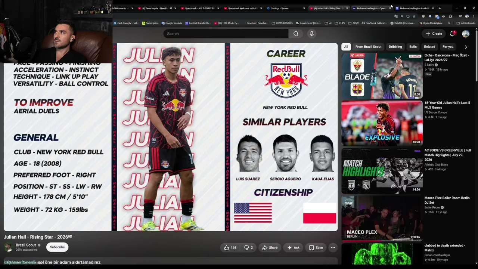Select the Balls filter chip
Viewport: 478px width, 269px height.
tap(413, 47)
